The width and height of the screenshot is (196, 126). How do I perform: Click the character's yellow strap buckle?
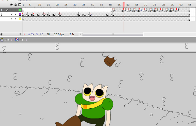[x=85, y=107]
